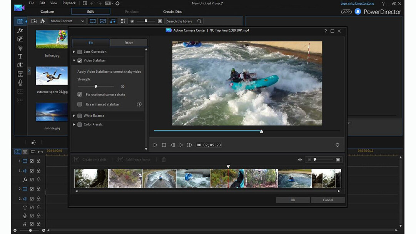Open the Media Content dropdown

67,21
